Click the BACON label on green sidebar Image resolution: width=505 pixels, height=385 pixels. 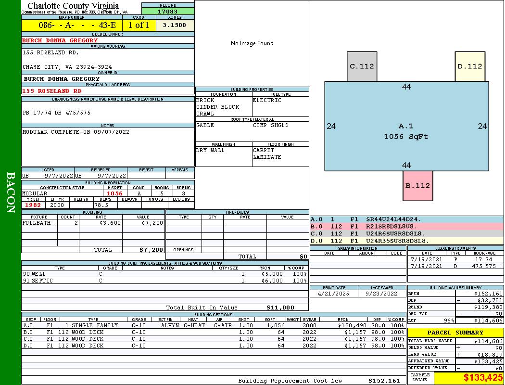tap(11, 192)
